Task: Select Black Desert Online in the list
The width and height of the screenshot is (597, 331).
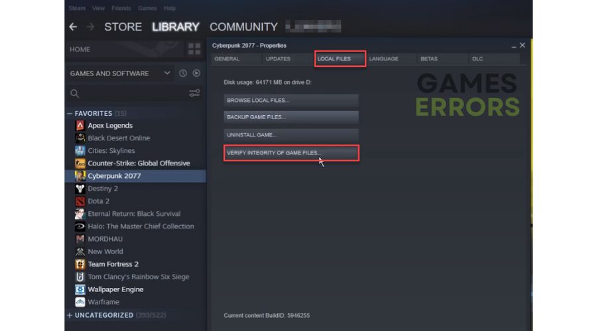Action: pos(119,138)
